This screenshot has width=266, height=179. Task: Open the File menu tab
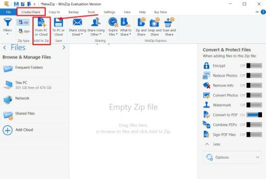pos(8,12)
